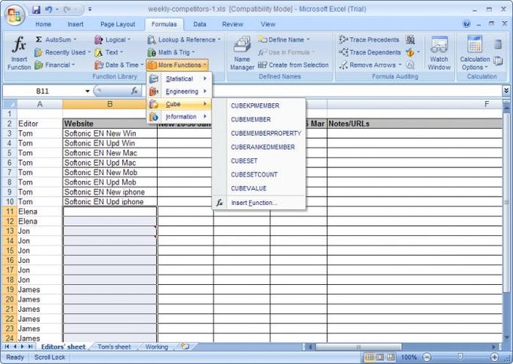Choose CUBERANKEDMEMBER function
This screenshot has width=513, height=364.
(263, 147)
